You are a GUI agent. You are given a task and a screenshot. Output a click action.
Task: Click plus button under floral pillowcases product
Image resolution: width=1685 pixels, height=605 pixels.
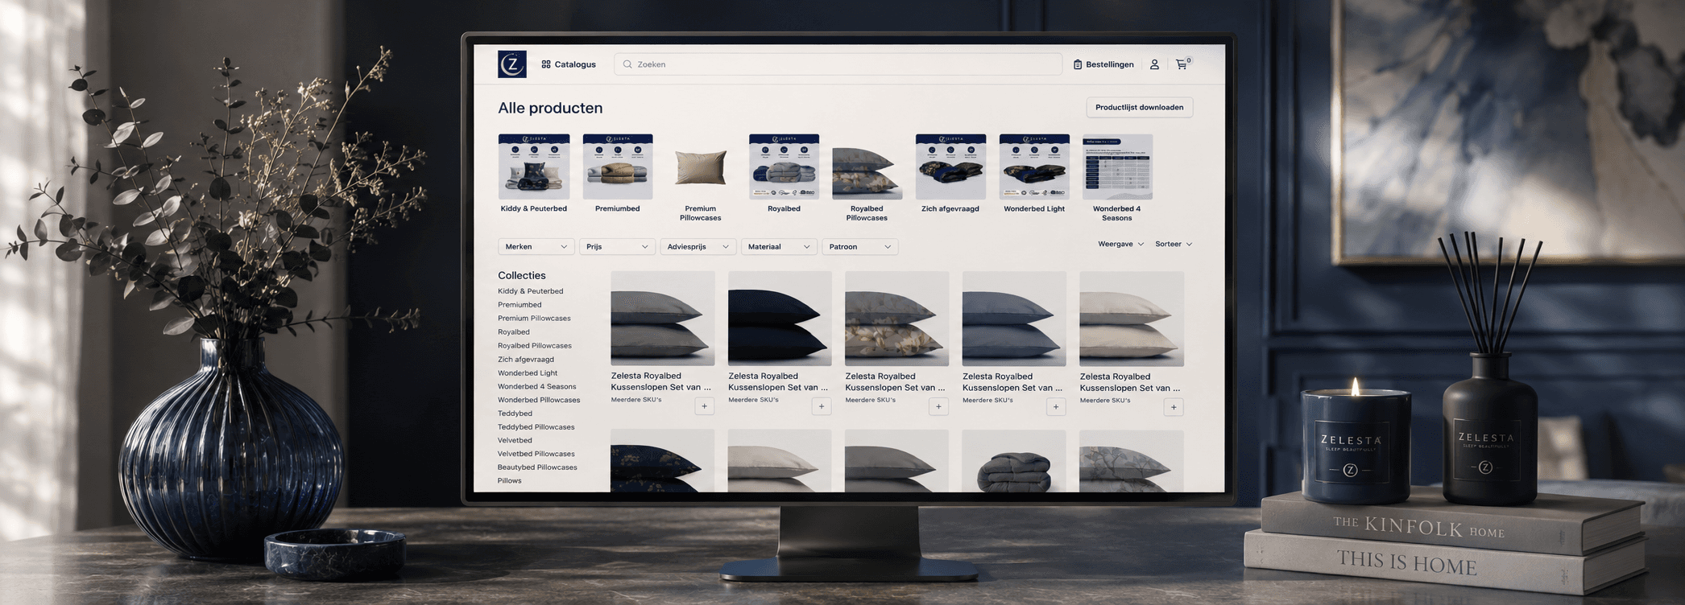point(938,407)
